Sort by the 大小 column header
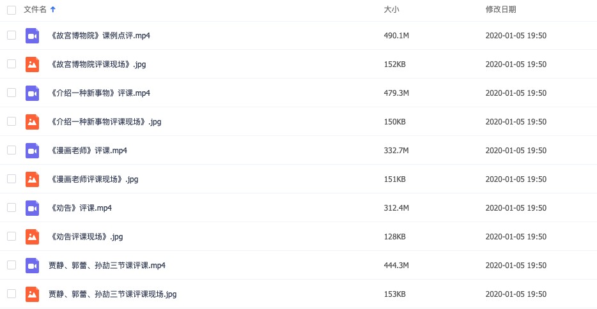 tap(391, 10)
